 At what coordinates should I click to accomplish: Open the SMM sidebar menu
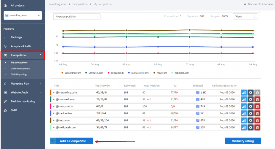click(x=23, y=110)
